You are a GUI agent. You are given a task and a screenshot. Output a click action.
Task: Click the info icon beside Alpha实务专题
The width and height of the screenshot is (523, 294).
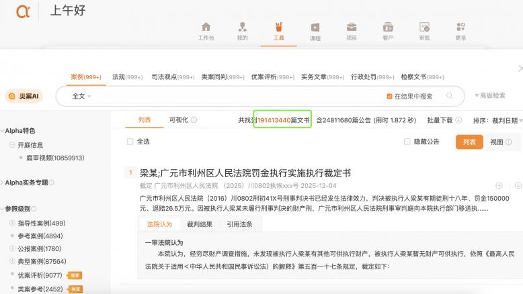pyautogui.click(x=51, y=183)
